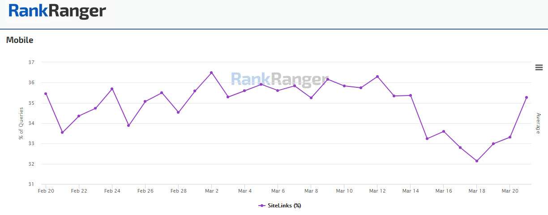The width and height of the screenshot is (548, 215).
Task: Click the '36' y-axis value
Action: tap(31, 82)
